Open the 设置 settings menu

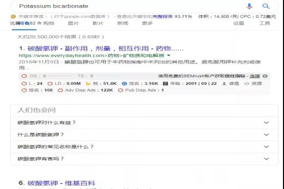click(x=239, y=23)
